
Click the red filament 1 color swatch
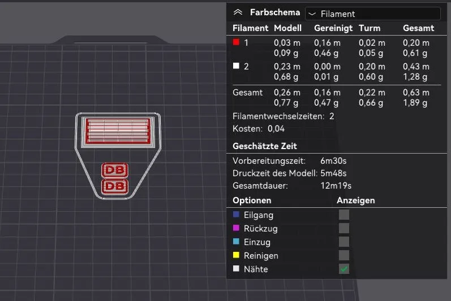coord(236,42)
